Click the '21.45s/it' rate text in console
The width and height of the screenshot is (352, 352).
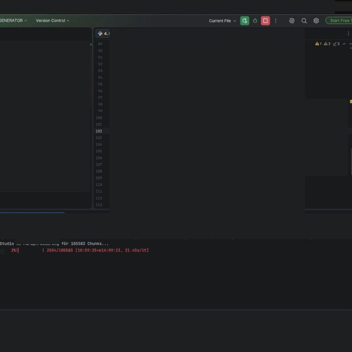(x=136, y=250)
